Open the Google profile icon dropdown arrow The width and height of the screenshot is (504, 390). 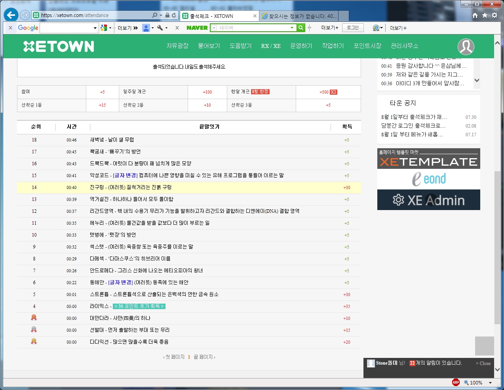pos(152,28)
